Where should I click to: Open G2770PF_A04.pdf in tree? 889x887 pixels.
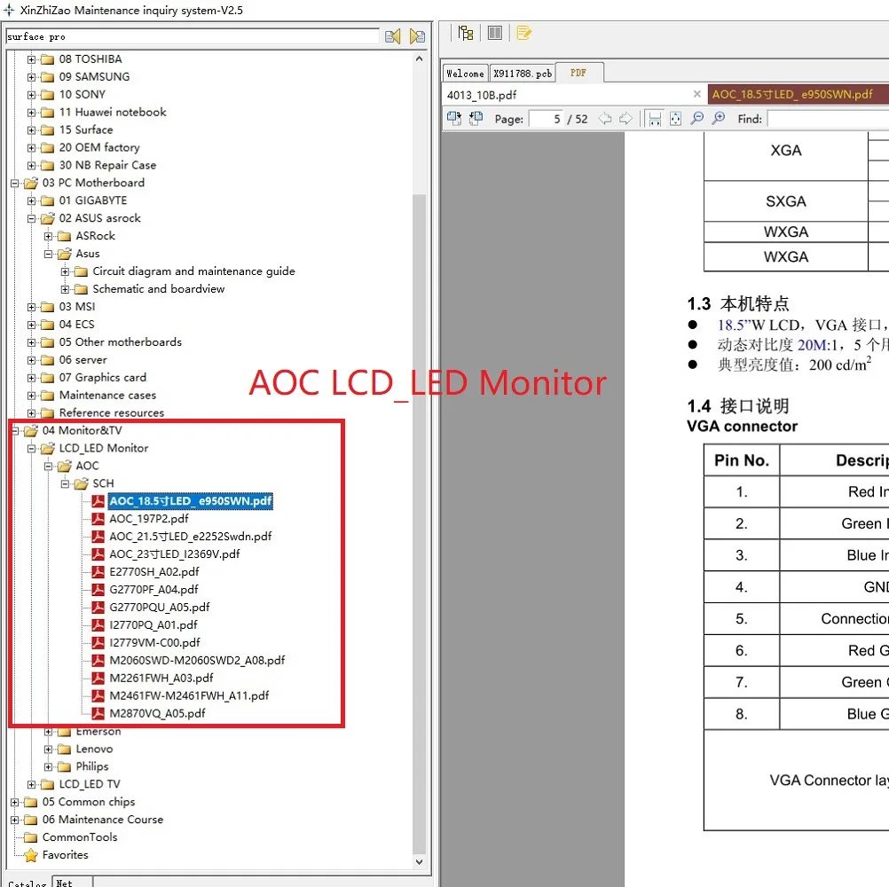coord(153,590)
